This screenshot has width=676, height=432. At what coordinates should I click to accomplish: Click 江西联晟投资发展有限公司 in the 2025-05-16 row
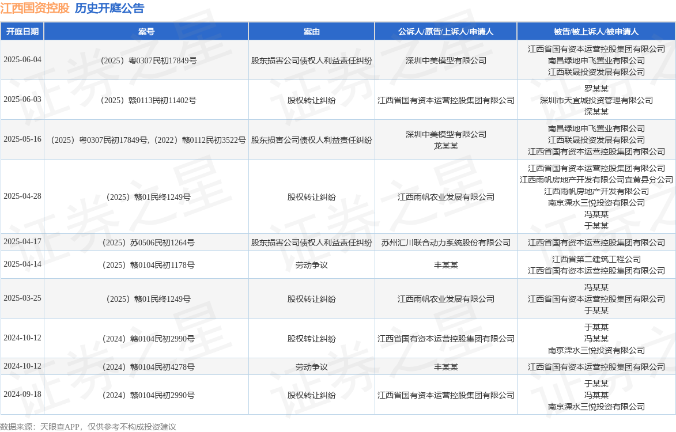tap(596, 140)
